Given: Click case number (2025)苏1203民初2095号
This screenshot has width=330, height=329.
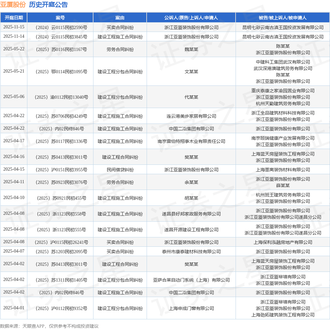Looking at the screenshot, I should [61, 252].
